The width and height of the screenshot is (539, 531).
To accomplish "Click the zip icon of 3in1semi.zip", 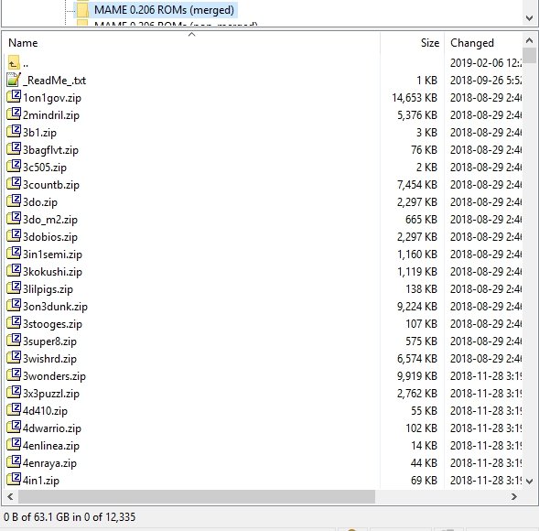I will click(14, 253).
